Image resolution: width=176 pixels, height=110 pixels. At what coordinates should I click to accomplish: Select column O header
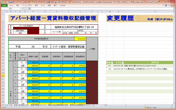[149, 11]
